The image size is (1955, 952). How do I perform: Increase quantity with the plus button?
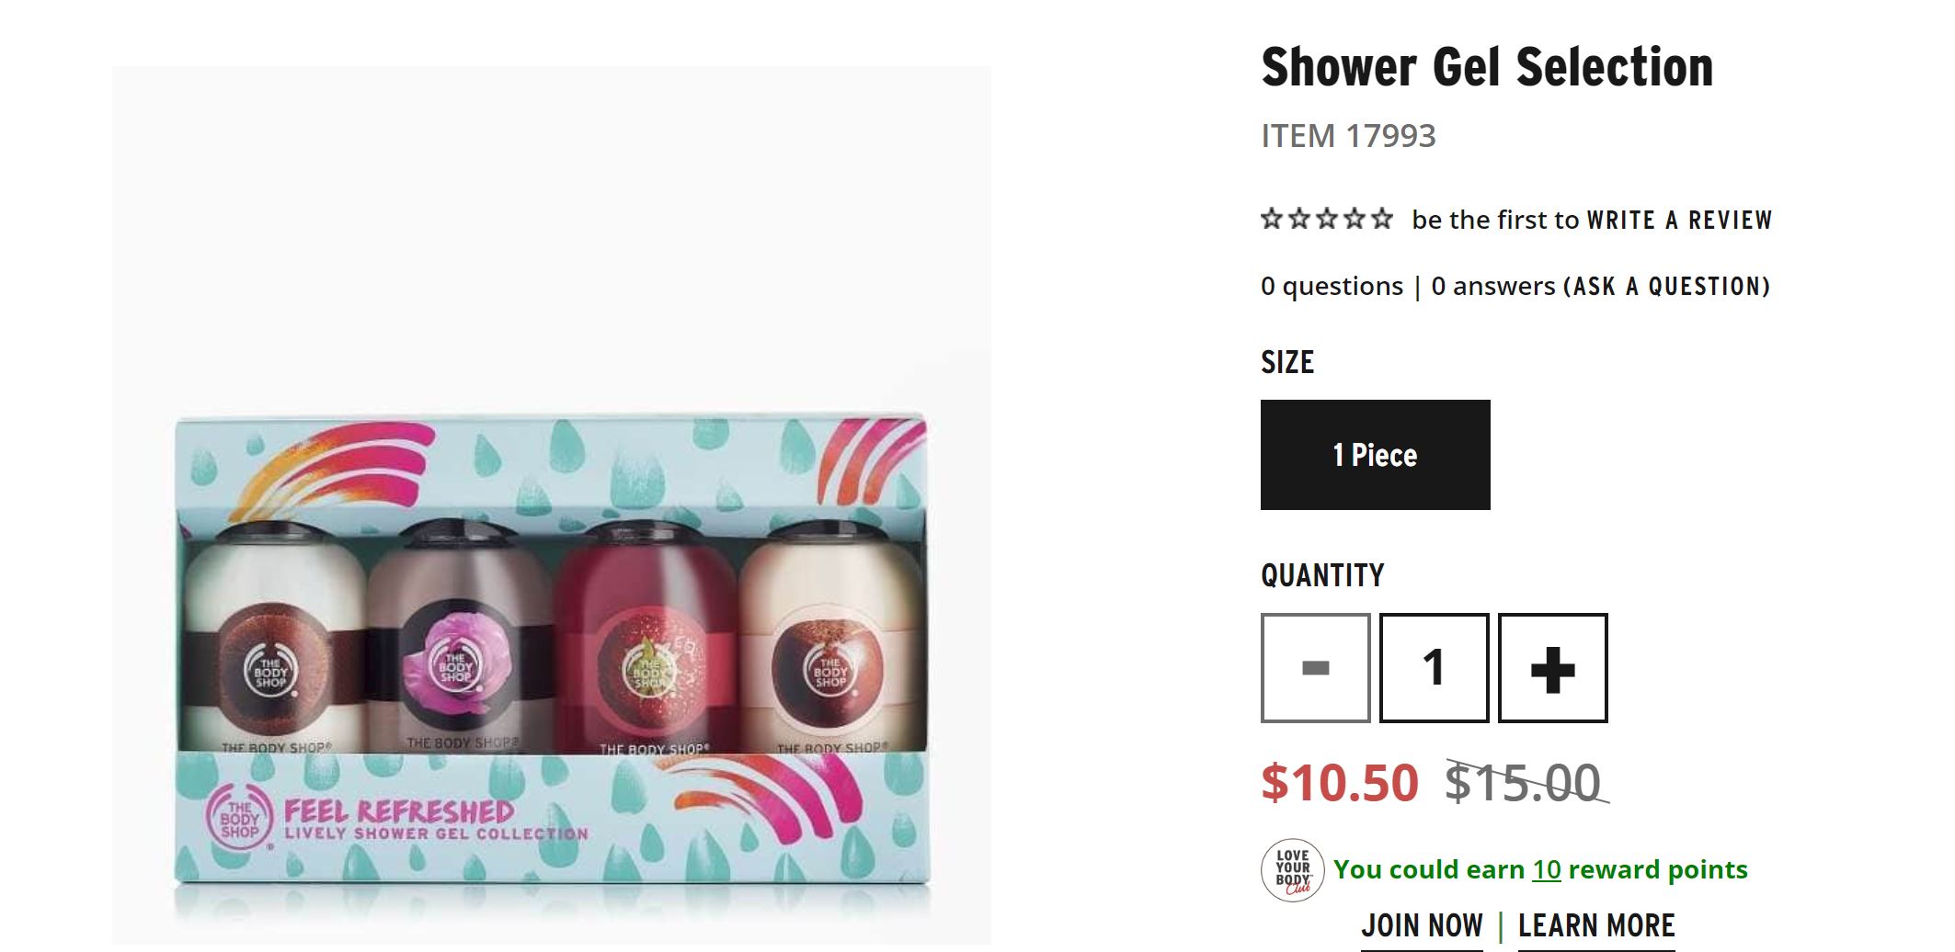click(x=1552, y=668)
